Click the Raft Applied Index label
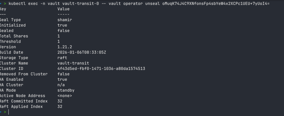This screenshot has width=284, height=116. pyautogui.click(x=21, y=107)
